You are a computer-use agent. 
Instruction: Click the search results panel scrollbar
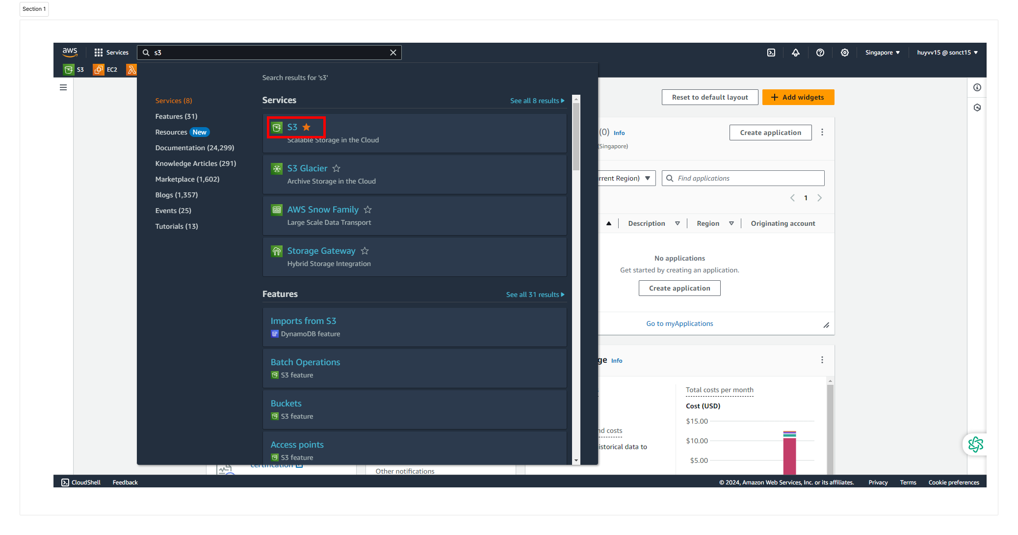point(576,136)
